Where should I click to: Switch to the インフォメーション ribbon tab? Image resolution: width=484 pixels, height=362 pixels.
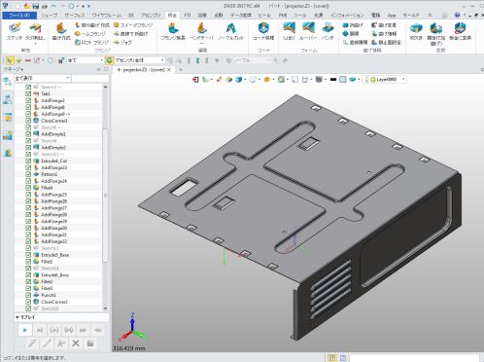(347, 16)
